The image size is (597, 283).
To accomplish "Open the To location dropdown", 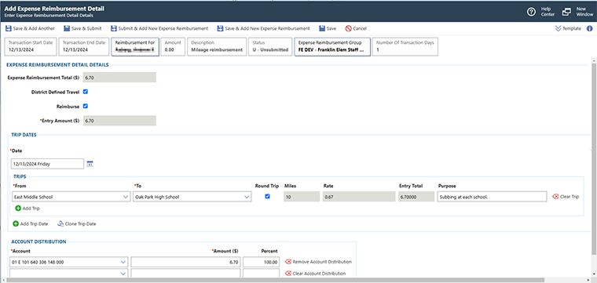I will point(247,197).
